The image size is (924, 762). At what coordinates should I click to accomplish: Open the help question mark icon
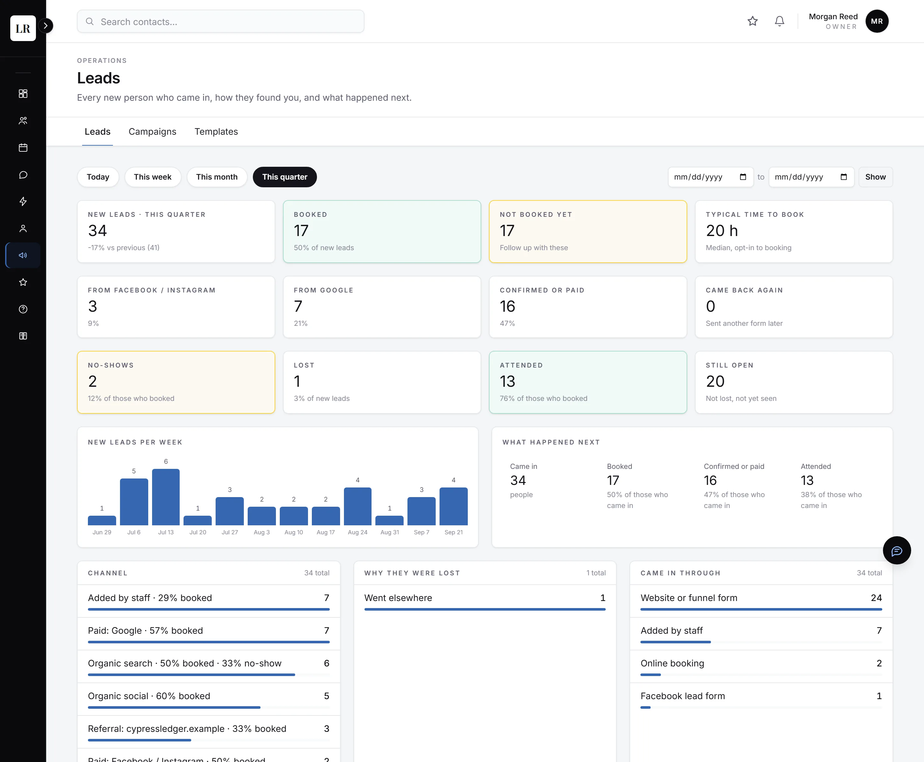pyautogui.click(x=23, y=309)
